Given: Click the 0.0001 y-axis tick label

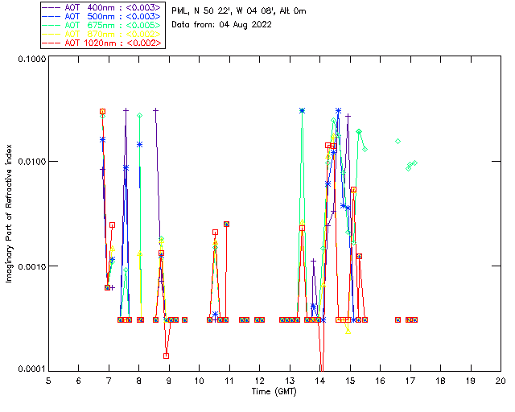Looking at the screenshot, I should (x=31, y=369).
